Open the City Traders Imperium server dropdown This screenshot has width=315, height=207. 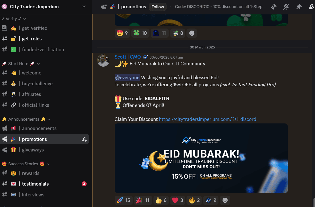click(84, 7)
